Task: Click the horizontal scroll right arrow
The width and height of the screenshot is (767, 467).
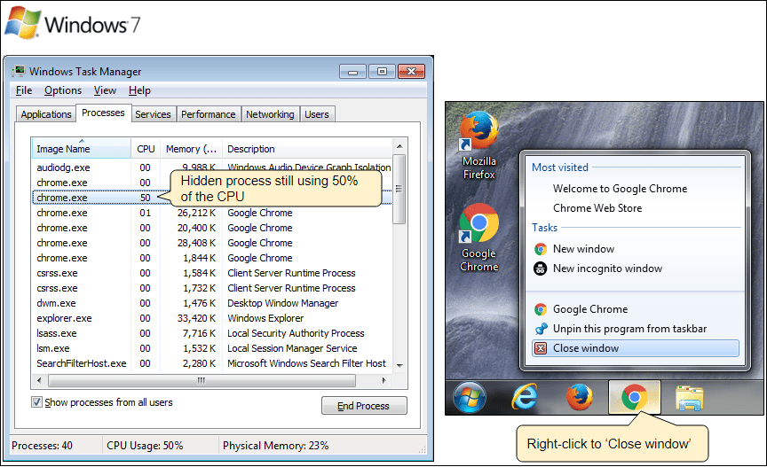Action: point(384,380)
